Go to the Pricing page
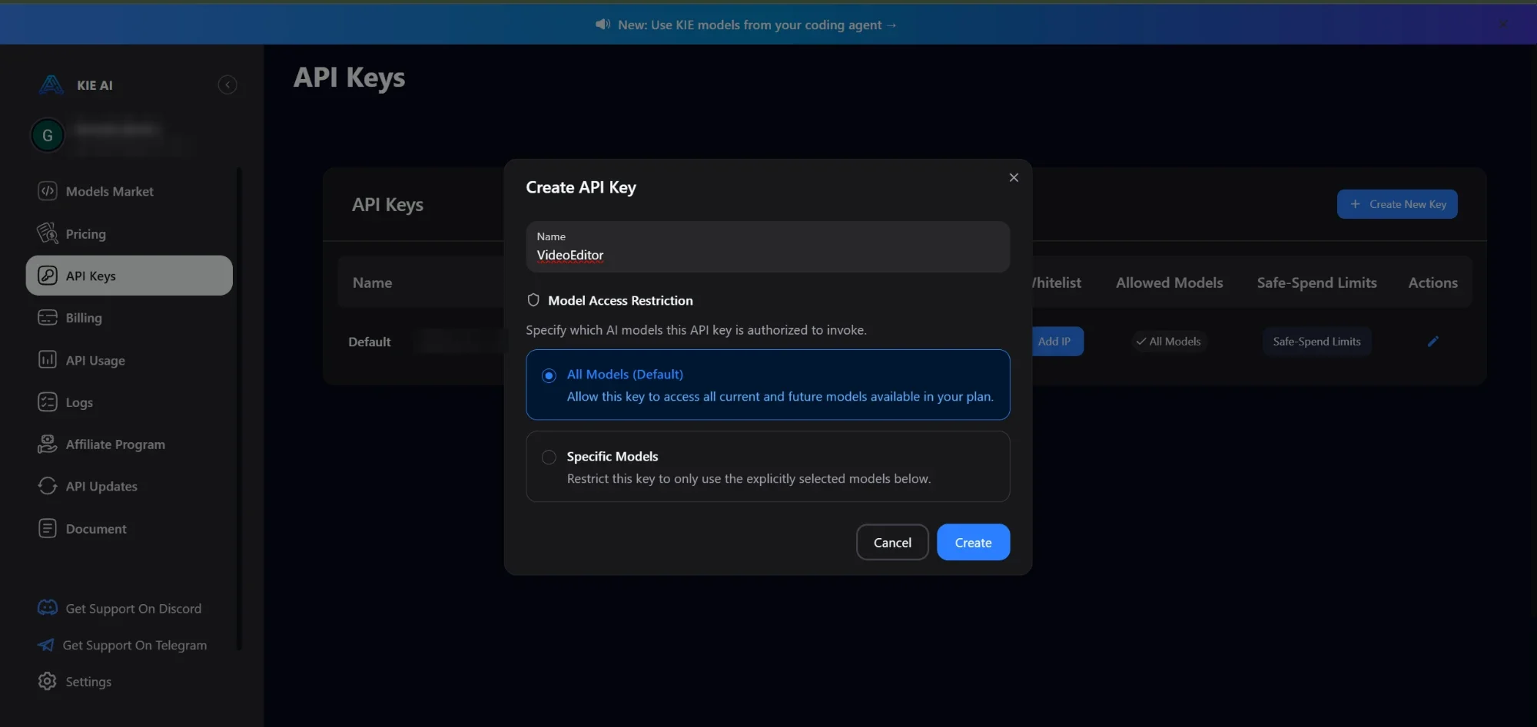The width and height of the screenshot is (1537, 727). tap(85, 233)
